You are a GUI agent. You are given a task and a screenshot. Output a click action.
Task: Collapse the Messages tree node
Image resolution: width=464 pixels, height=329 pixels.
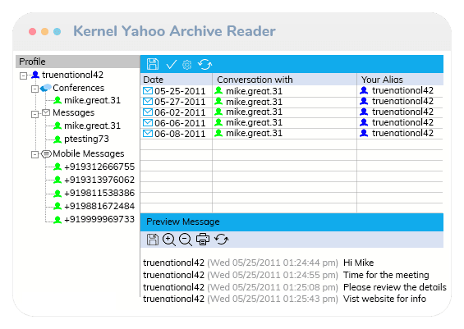click(35, 114)
